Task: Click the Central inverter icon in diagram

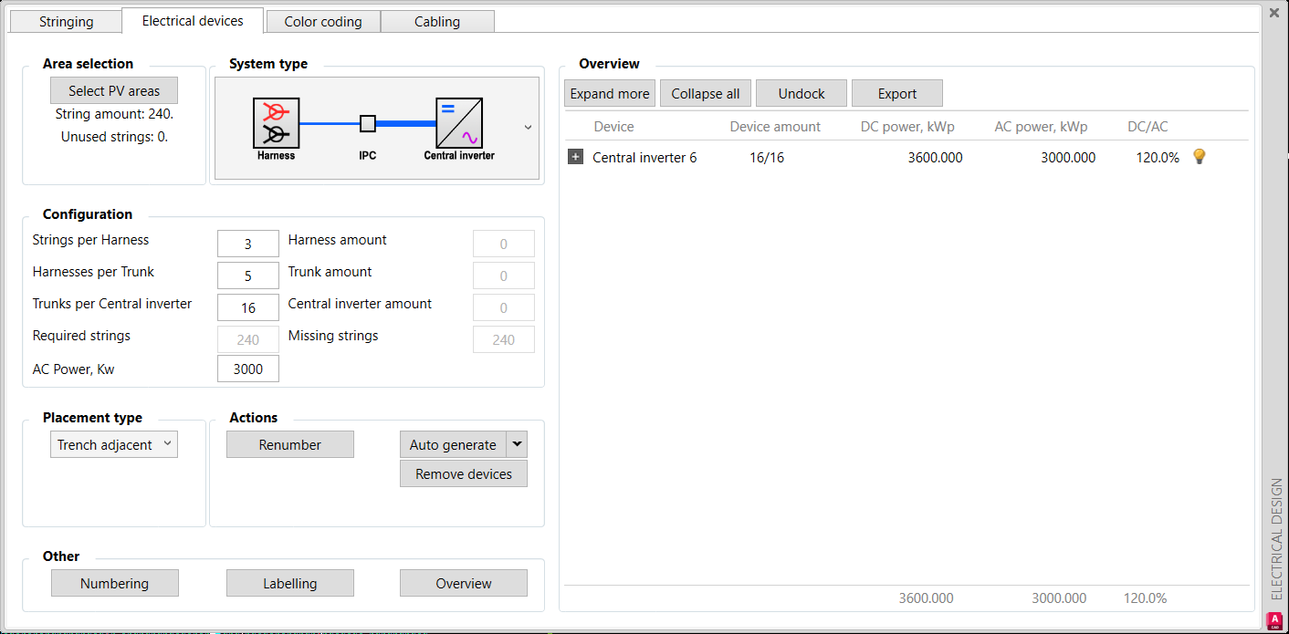Action: [458, 123]
